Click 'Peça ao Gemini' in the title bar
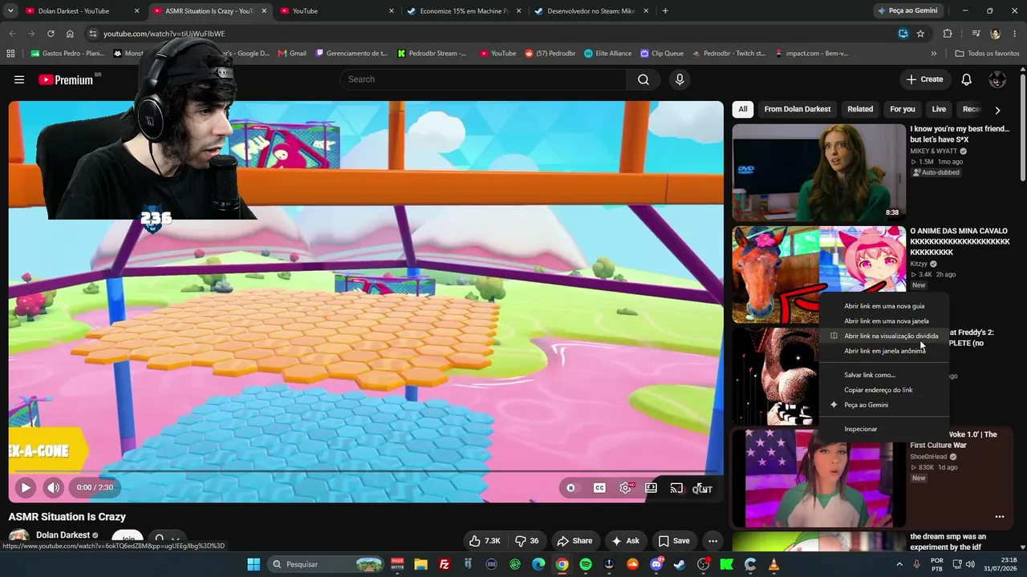The height and width of the screenshot is (577, 1027). pyautogui.click(x=907, y=11)
